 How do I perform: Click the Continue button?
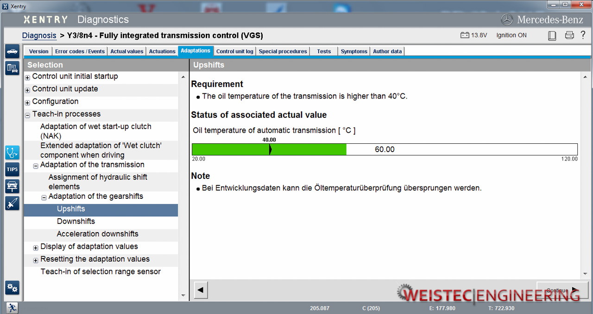pos(562,290)
